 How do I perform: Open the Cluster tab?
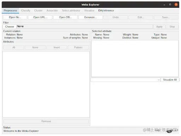pos(38,11)
